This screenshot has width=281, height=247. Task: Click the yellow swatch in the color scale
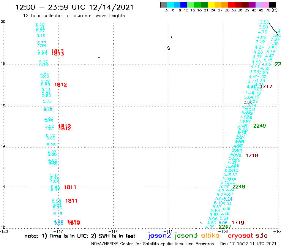(211, 5)
